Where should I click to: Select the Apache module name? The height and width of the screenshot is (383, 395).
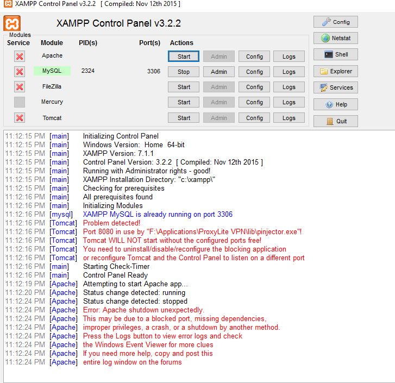[52, 55]
